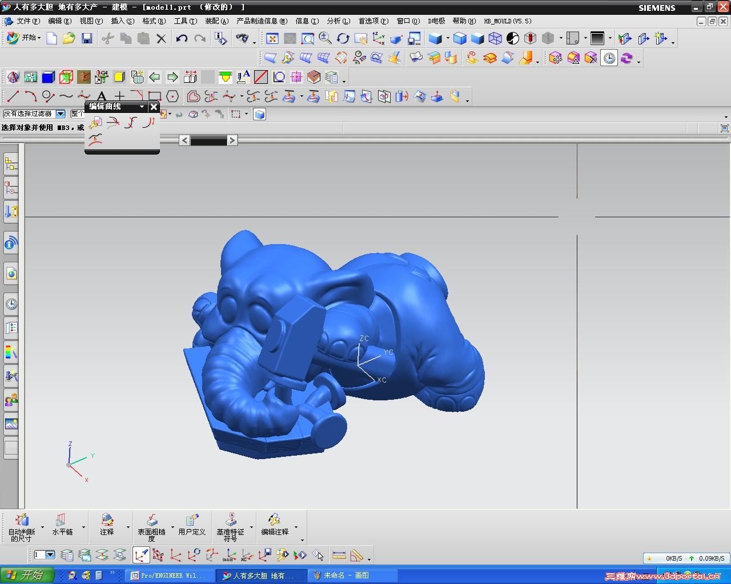
Task: Open the 自动判断的尺寸 dropdown arrow
Action: [42, 527]
